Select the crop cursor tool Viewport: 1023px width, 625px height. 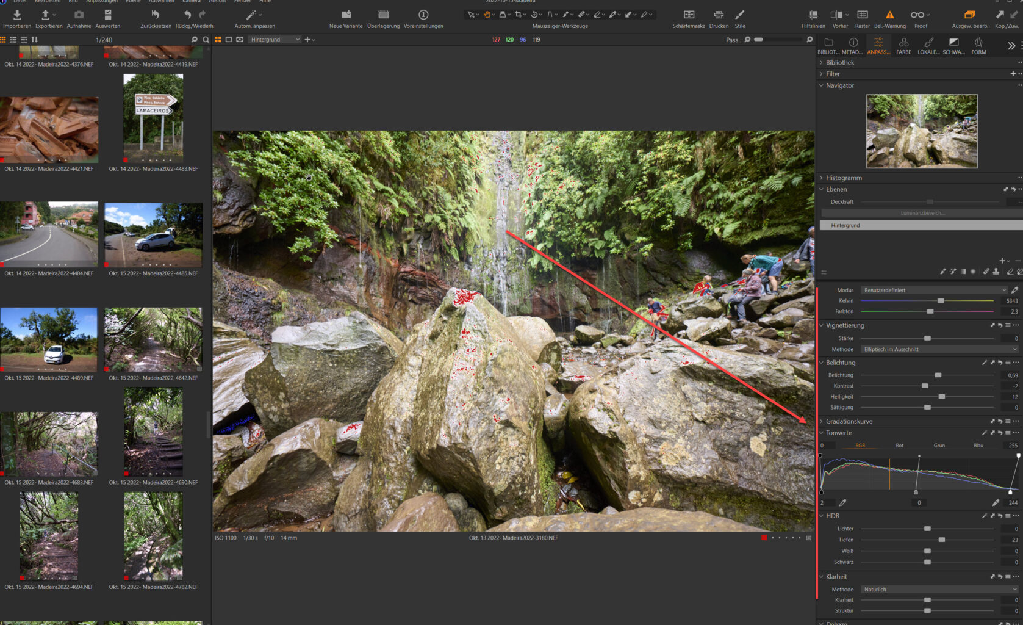point(519,15)
